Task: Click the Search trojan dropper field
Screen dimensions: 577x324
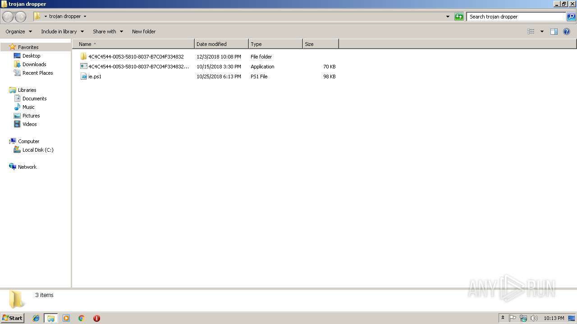Action: [x=516, y=17]
